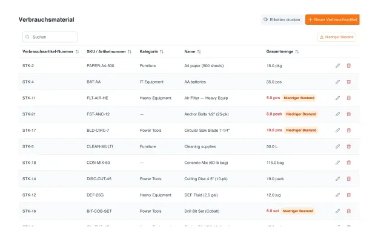Select the BLD-CIRC-7 SKU cell

click(98, 130)
